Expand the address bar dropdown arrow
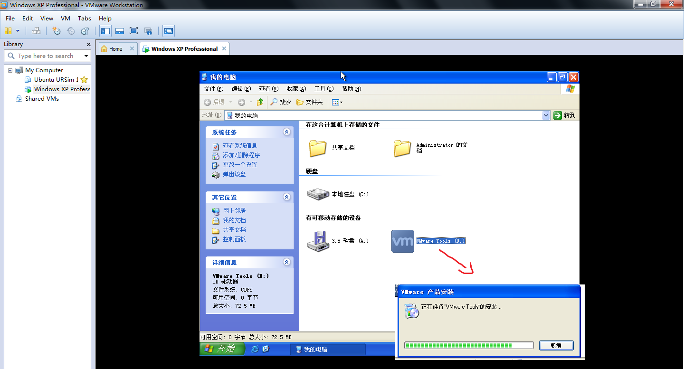This screenshot has height=369, width=684. point(545,115)
